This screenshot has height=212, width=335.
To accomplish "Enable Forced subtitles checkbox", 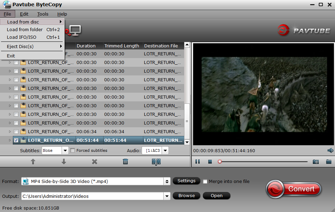I will 73,150.
